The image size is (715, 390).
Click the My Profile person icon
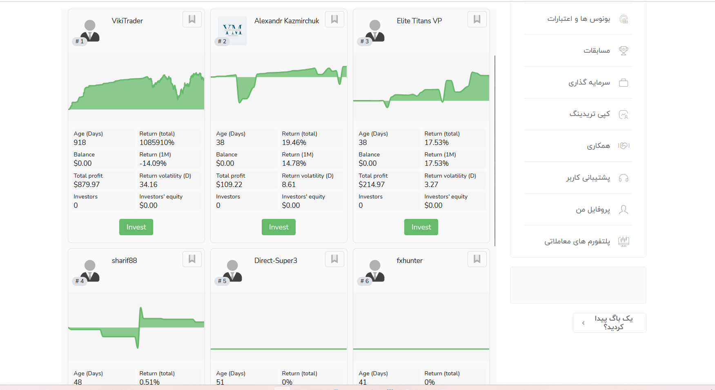(x=623, y=209)
